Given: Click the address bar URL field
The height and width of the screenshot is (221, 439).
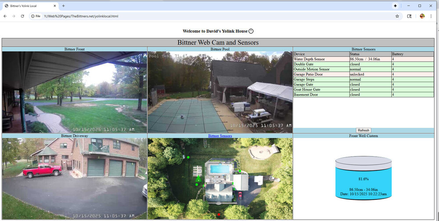Looking at the screenshot, I should coord(176,16).
